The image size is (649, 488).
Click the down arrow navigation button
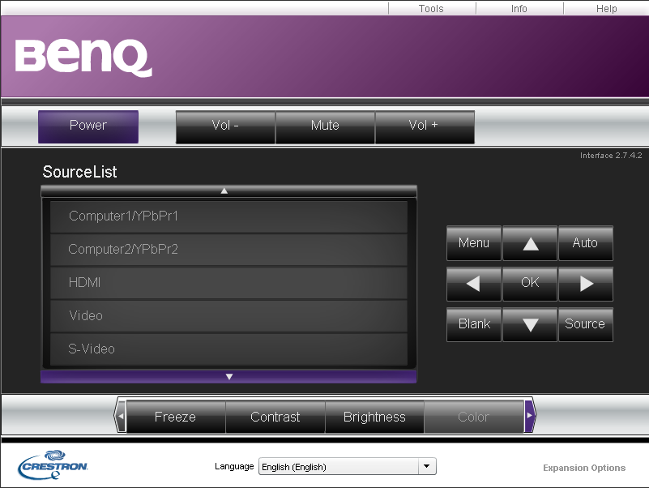pyautogui.click(x=530, y=324)
